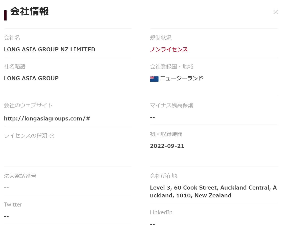Click the Level 3, 60 Cook Street address
Image resolution: width=285 pixels, height=226 pixels.
[213, 191]
